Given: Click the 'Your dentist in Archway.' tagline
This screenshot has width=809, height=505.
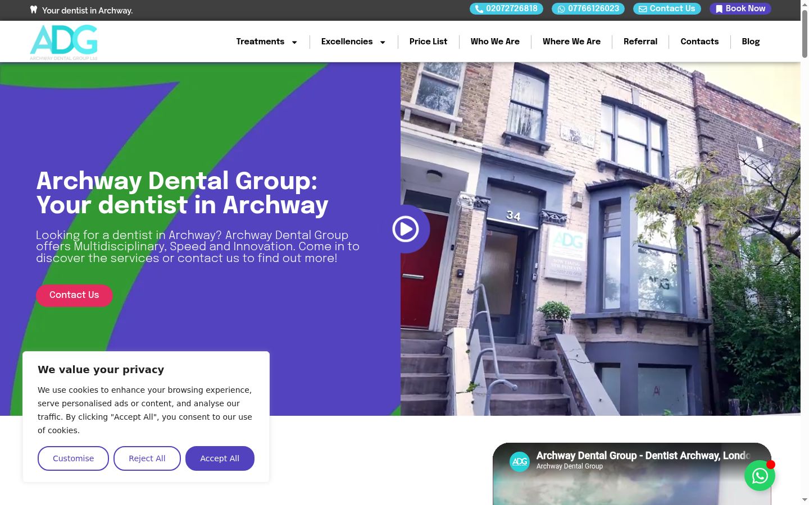Looking at the screenshot, I should point(87,11).
